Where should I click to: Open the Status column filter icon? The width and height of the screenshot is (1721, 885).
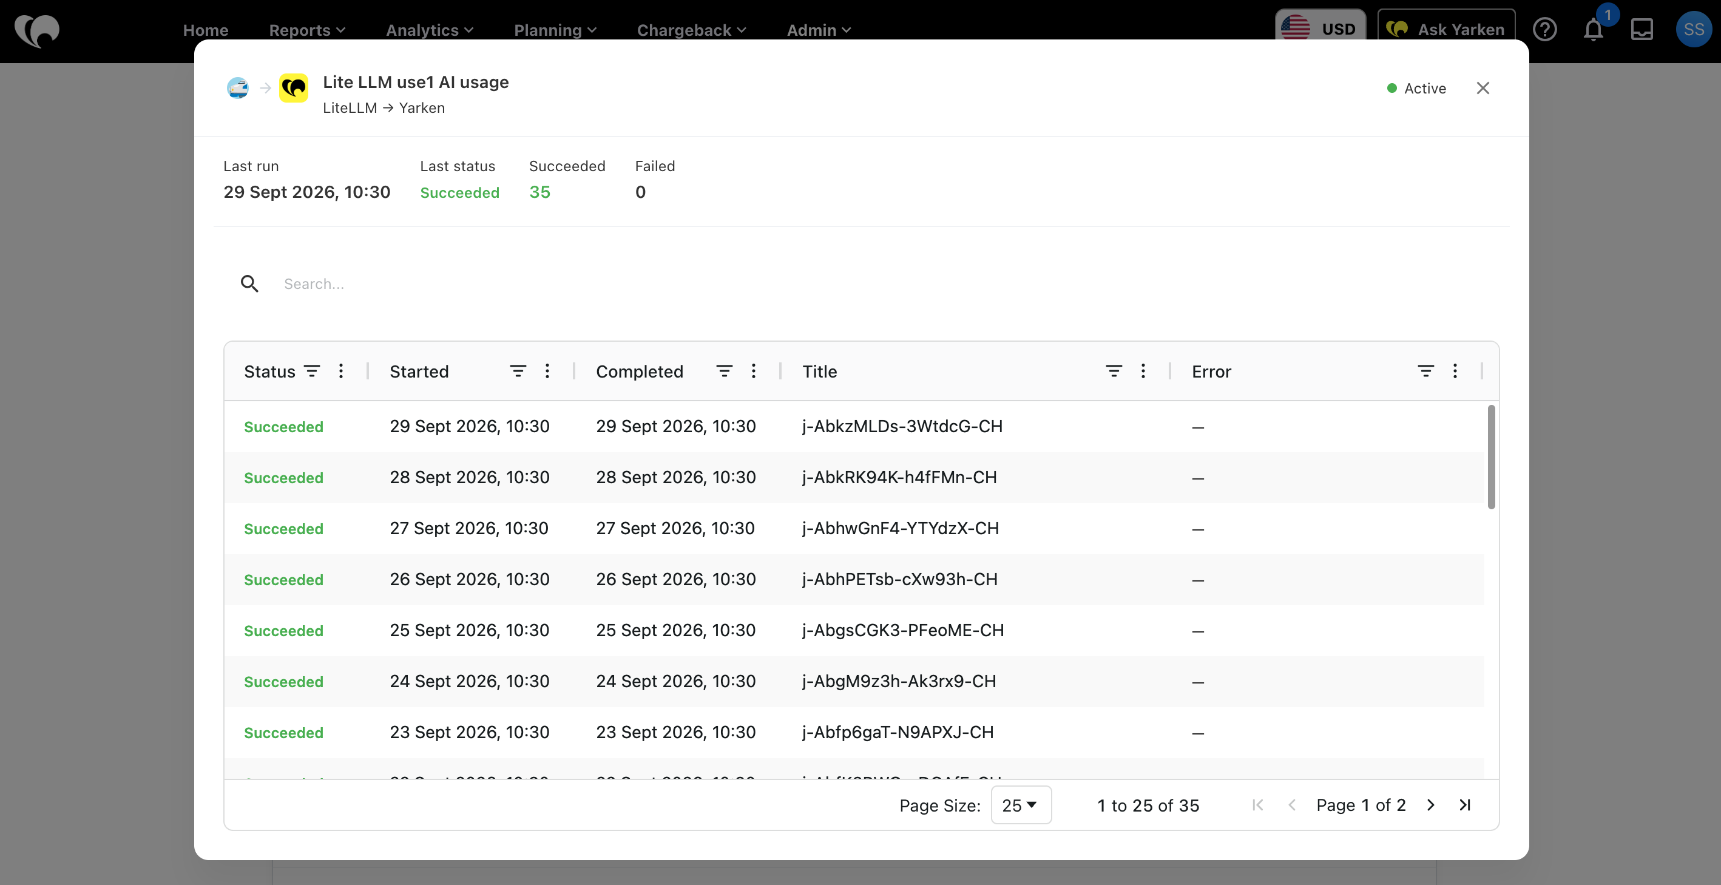[x=312, y=371]
